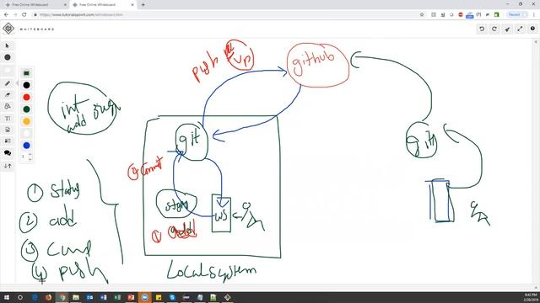Image resolution: width=540 pixels, height=303 pixels.
Task: Choose the black color swatch
Action: tap(26, 85)
